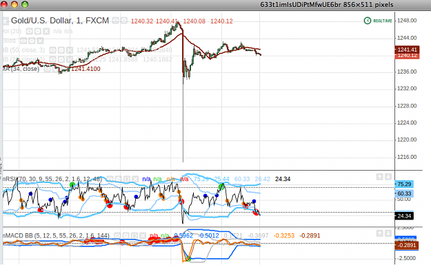Open Elliott indicator format settings
Screen dimensions: 431x267
tap(32, 41)
